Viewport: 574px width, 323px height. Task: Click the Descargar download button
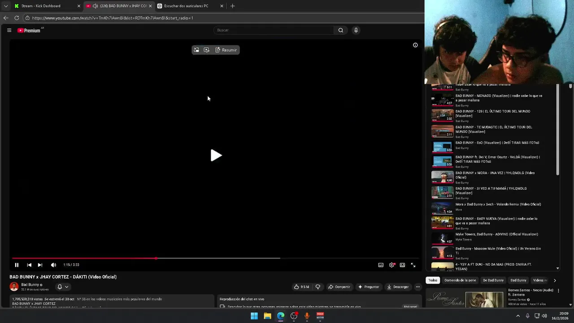(x=398, y=287)
